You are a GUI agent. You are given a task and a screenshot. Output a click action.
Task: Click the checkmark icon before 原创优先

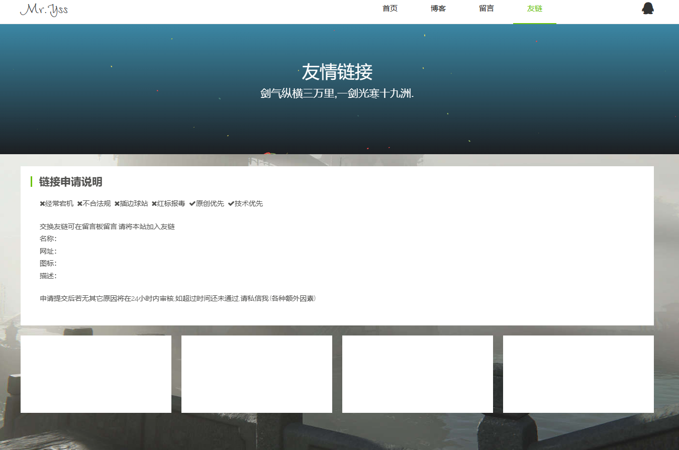tap(192, 204)
